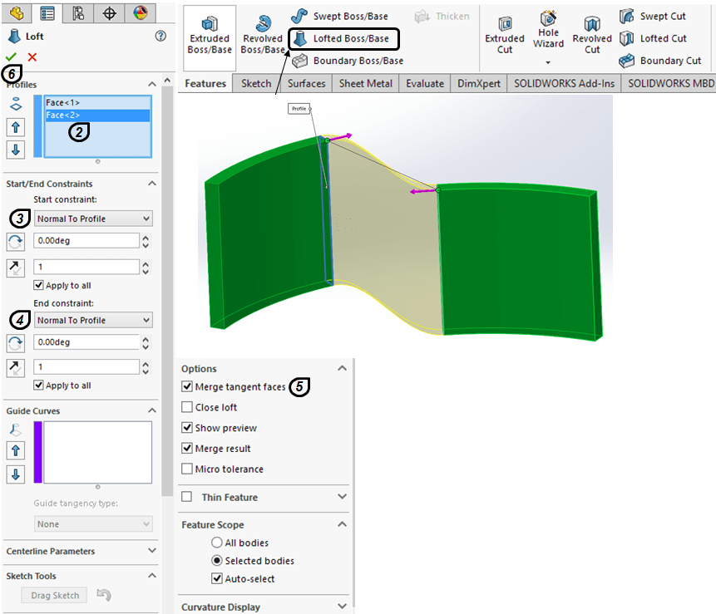This screenshot has width=716, height=614.
Task: Uncheck Merge tangent faces option
Action: click(187, 387)
